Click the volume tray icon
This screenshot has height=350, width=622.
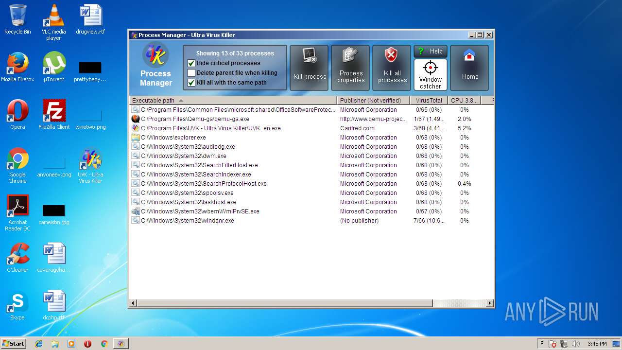click(576, 344)
